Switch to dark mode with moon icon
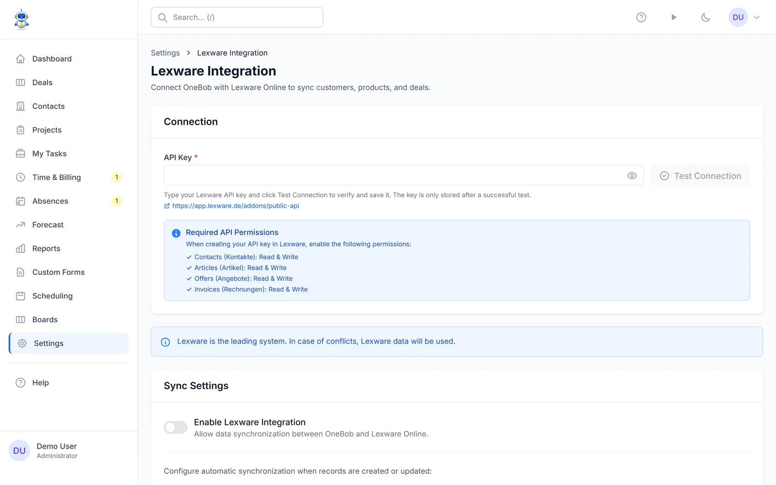776x485 pixels. coord(706,17)
